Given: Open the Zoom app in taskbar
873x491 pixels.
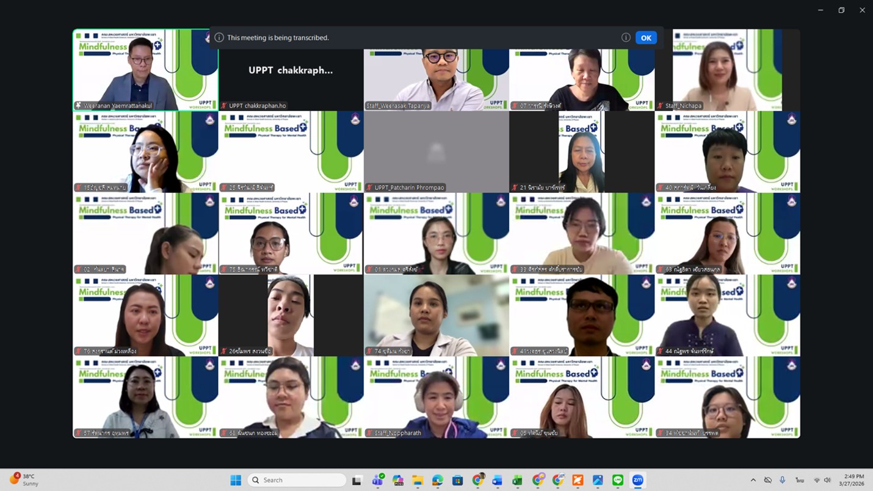Looking at the screenshot, I should pyautogui.click(x=638, y=481).
